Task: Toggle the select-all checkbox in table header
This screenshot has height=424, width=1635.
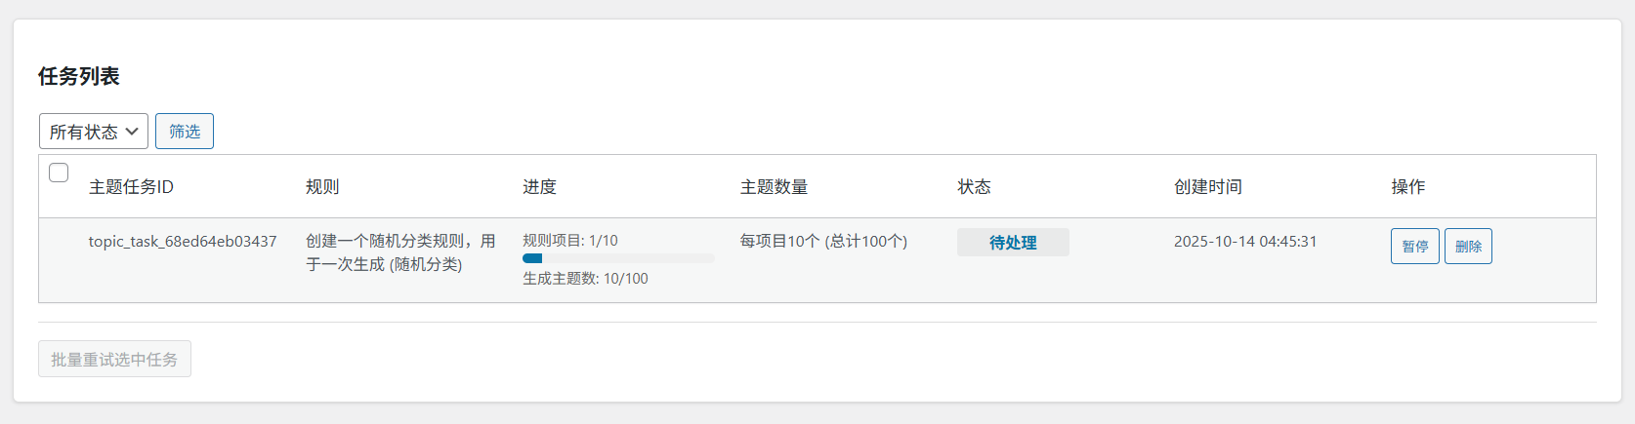Action: [x=59, y=173]
